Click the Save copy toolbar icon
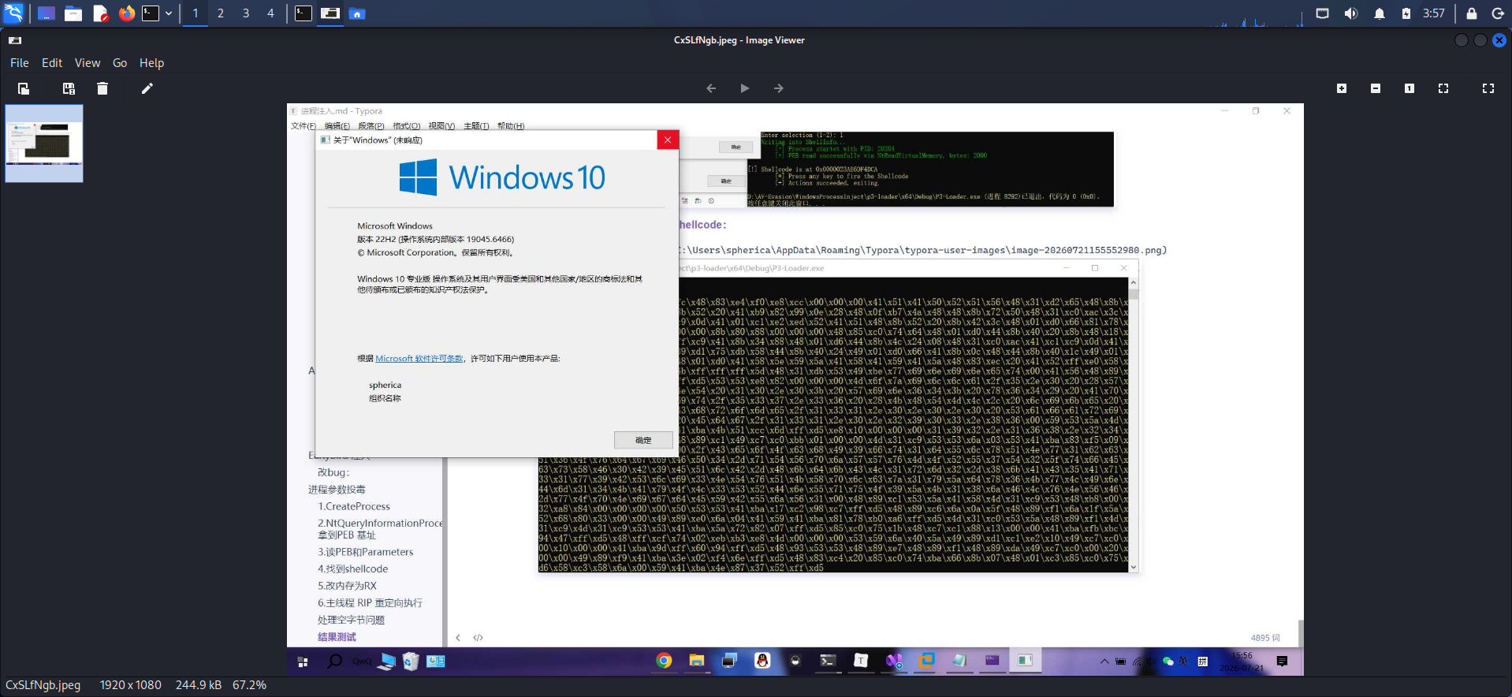 coord(69,88)
